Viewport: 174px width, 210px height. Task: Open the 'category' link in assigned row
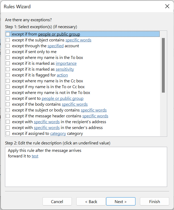click(58, 134)
